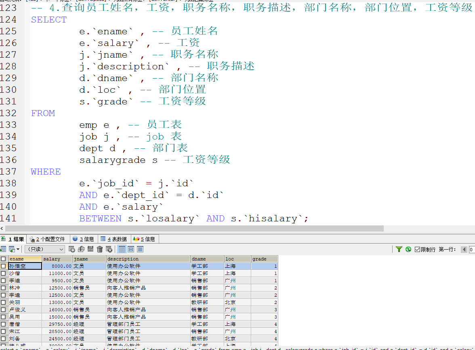Toggle the 限制行 limit rows checkbox
The image size is (475, 350).
click(417, 249)
